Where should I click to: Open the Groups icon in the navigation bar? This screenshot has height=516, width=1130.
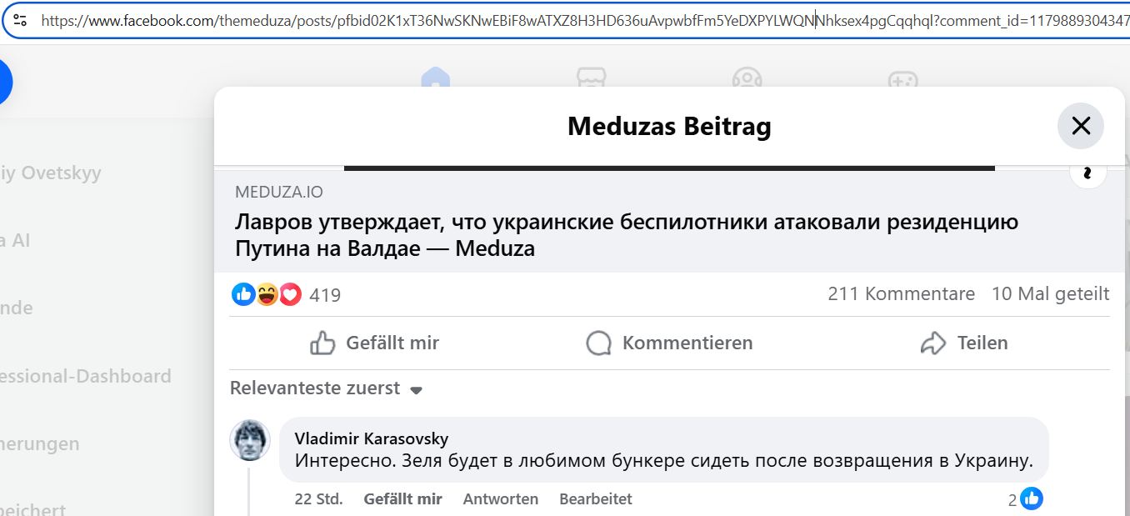tap(747, 79)
